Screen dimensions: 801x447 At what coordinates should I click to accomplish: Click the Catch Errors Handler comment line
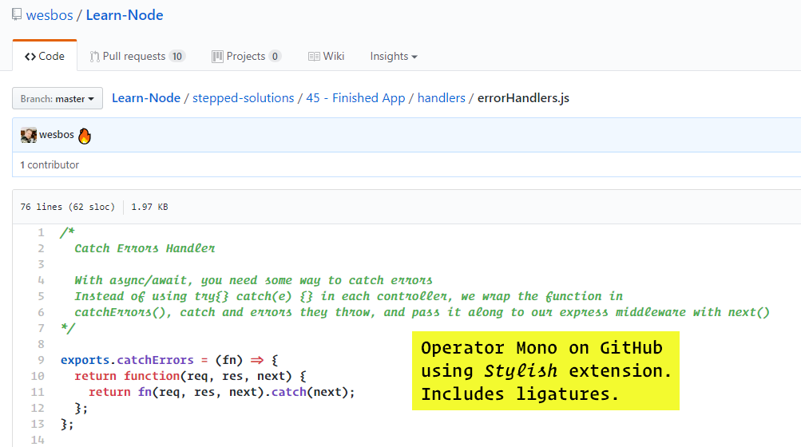coord(145,249)
